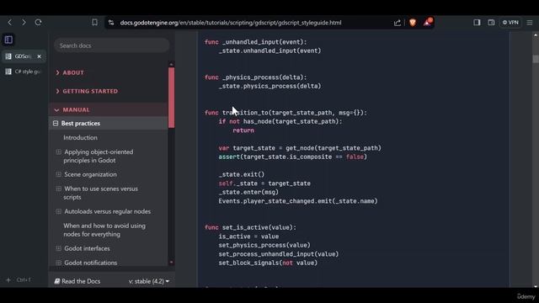Switch to the GDScript style guide tab
The height and width of the screenshot is (303, 539).
20,56
